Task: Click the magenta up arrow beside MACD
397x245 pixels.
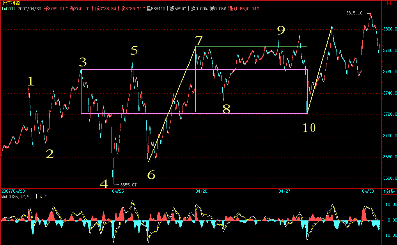Action: (46, 196)
